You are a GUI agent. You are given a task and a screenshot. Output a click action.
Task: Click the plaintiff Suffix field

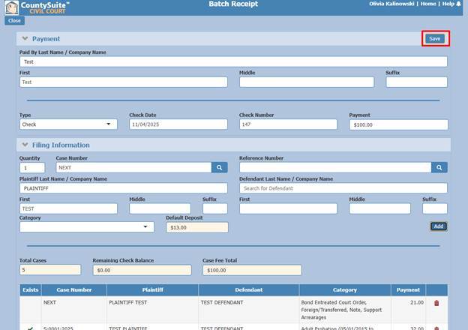pos(215,208)
